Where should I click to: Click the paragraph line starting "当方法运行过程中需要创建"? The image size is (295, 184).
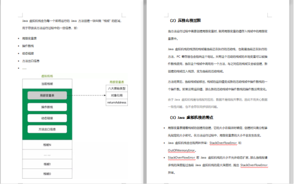tap(218, 31)
